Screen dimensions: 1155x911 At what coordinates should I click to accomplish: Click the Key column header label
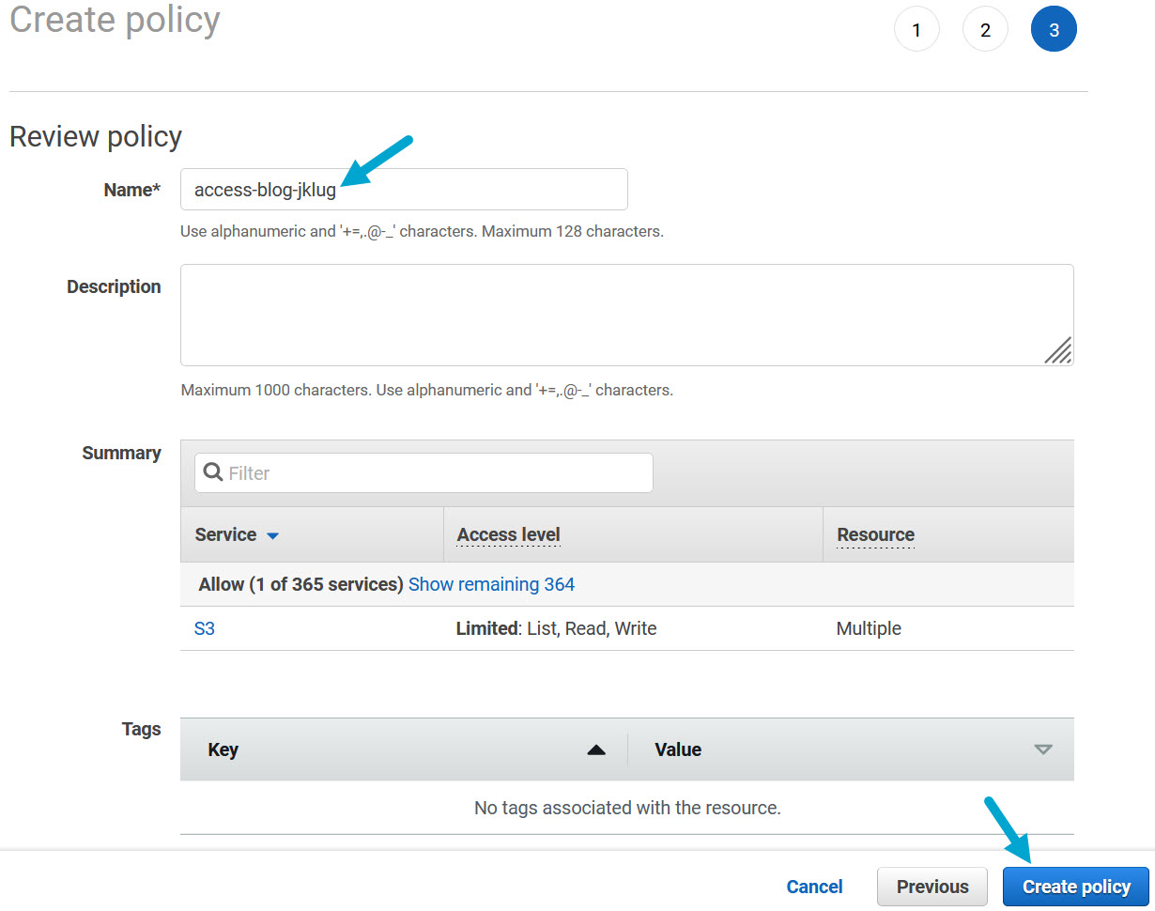pyautogui.click(x=223, y=749)
